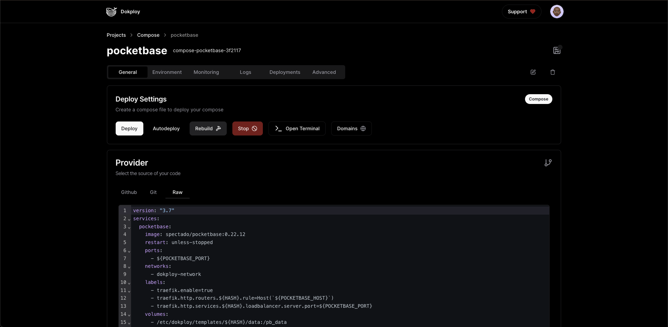Image resolution: width=668 pixels, height=327 pixels.
Task: Open the compose settings icon beside title
Action: click(x=557, y=50)
